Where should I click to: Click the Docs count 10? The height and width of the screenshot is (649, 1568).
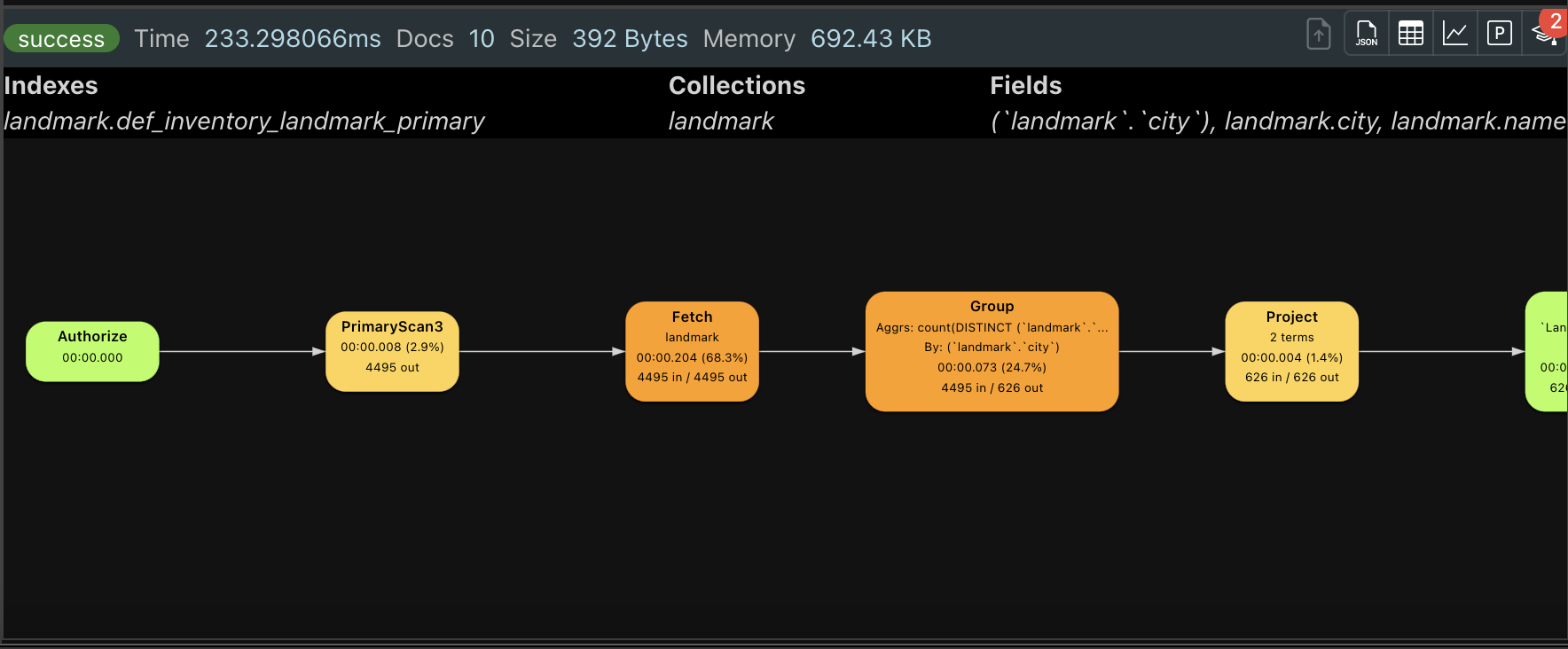tap(482, 39)
